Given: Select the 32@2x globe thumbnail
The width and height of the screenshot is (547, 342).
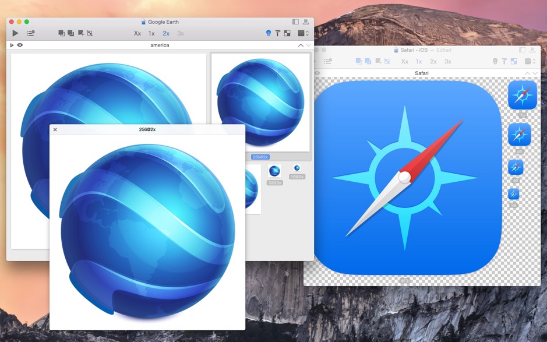Looking at the screenshot, I should coord(274,171).
